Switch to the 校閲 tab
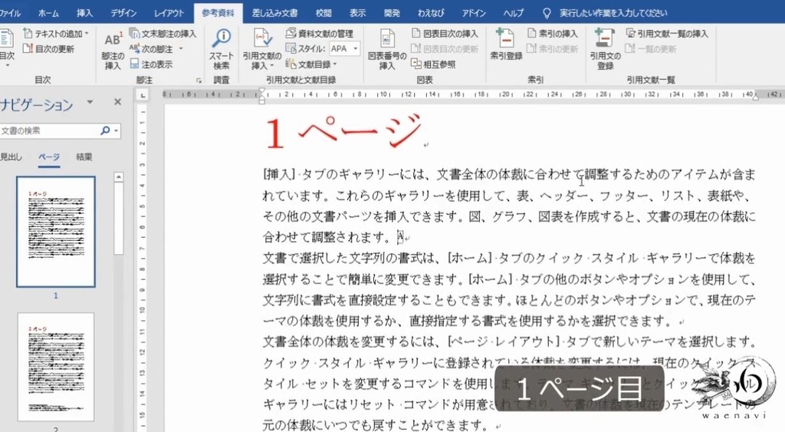 click(324, 12)
